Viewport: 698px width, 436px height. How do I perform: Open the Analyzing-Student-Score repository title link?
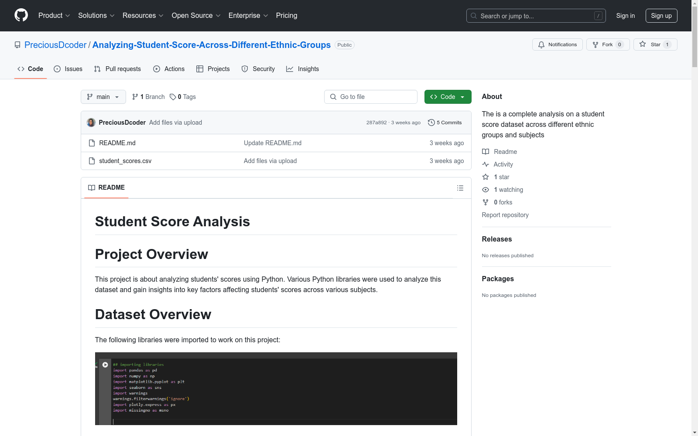click(x=212, y=45)
